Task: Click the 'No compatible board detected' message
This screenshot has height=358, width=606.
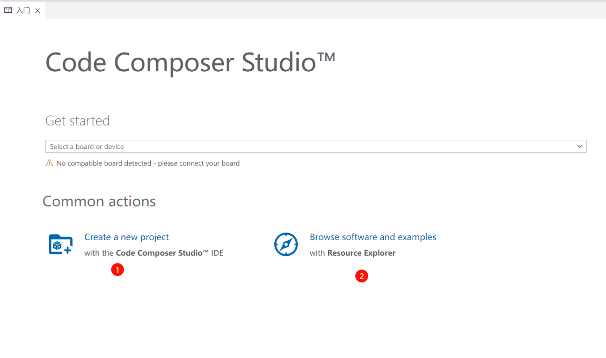Action: click(x=148, y=163)
